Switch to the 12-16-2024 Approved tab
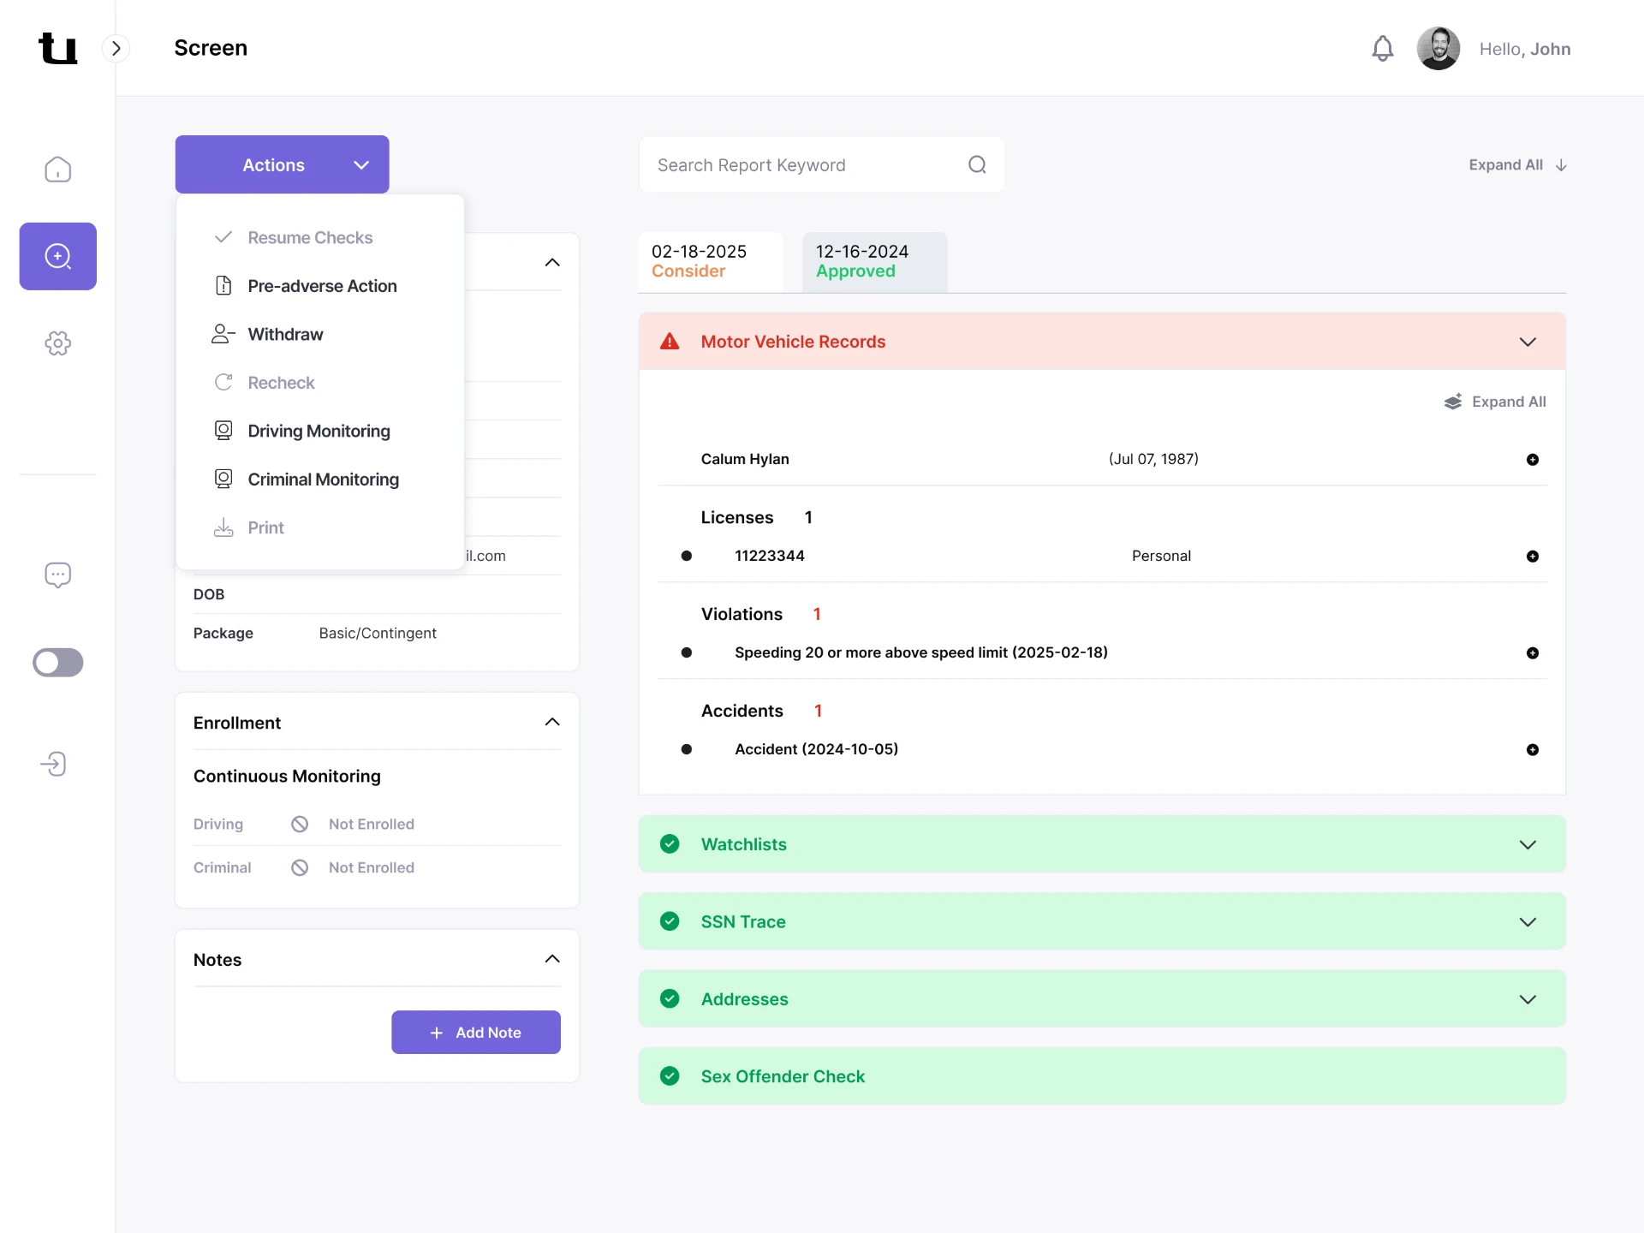The width and height of the screenshot is (1644, 1233). click(x=875, y=261)
